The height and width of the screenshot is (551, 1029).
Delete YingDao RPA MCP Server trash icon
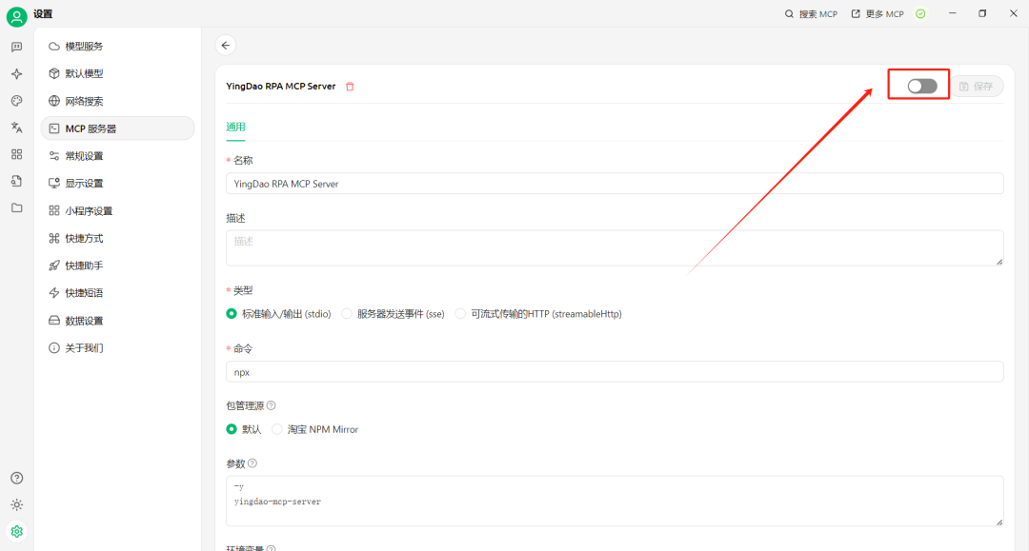tap(350, 87)
